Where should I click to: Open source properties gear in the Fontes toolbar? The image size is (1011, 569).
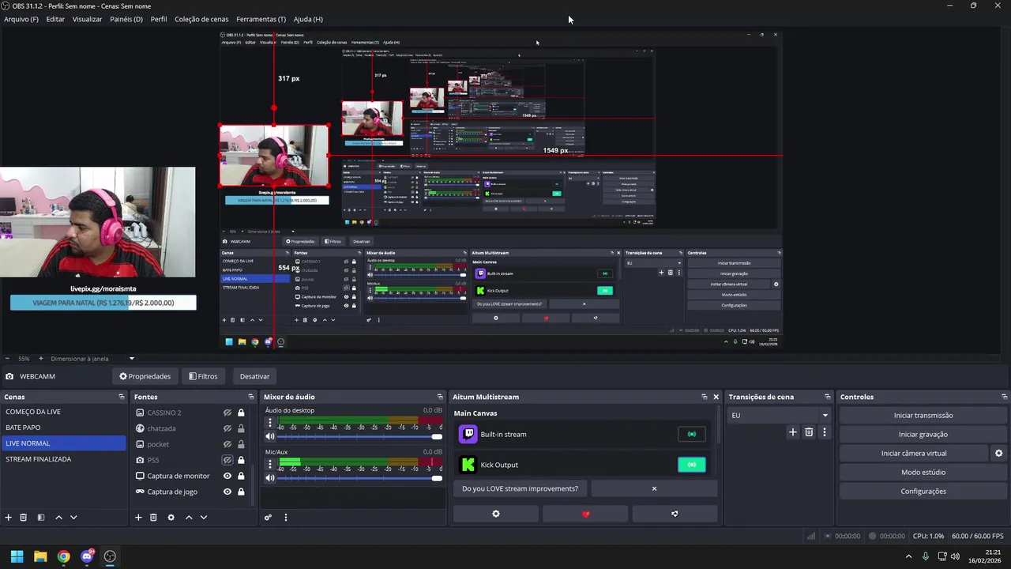(x=171, y=518)
